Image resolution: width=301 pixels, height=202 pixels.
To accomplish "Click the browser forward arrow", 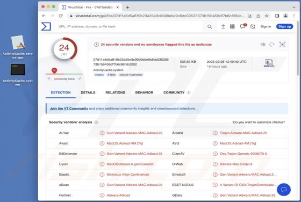I will click(x=52, y=16).
